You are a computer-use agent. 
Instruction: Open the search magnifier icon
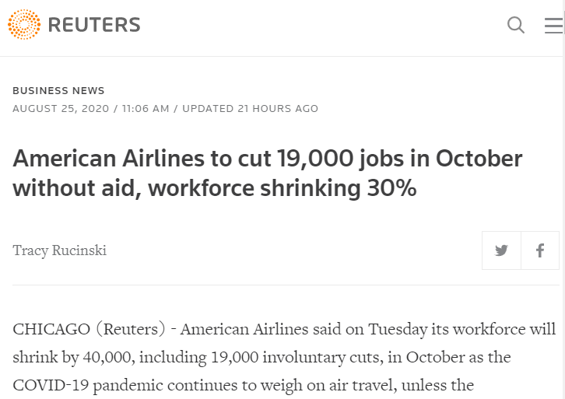(516, 25)
